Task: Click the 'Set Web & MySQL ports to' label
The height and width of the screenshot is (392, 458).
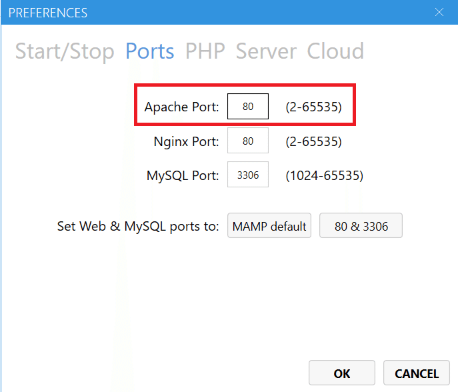Action: (138, 226)
